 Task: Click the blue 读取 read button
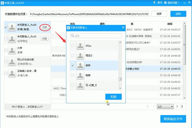[x=178, y=14]
